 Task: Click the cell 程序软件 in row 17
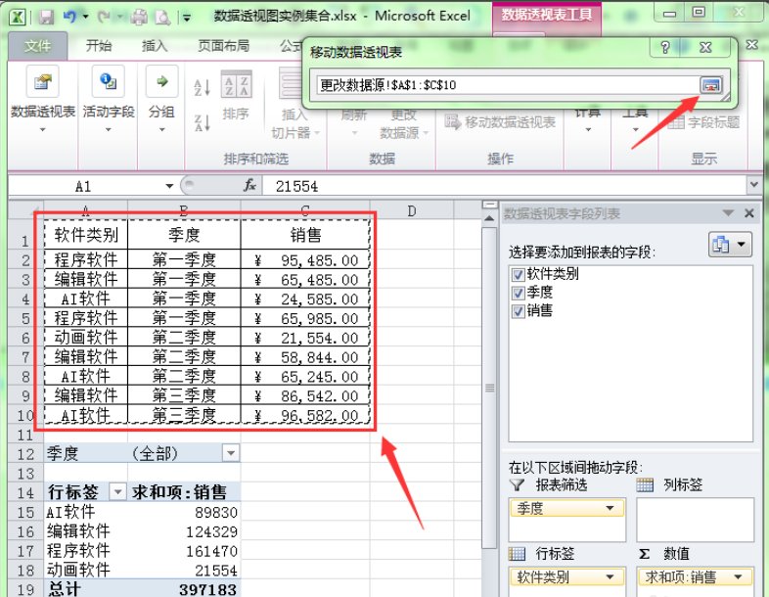click(x=85, y=550)
